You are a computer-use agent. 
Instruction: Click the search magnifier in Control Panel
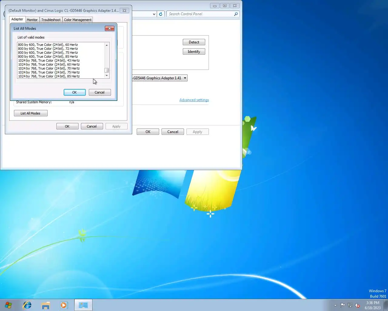click(236, 14)
